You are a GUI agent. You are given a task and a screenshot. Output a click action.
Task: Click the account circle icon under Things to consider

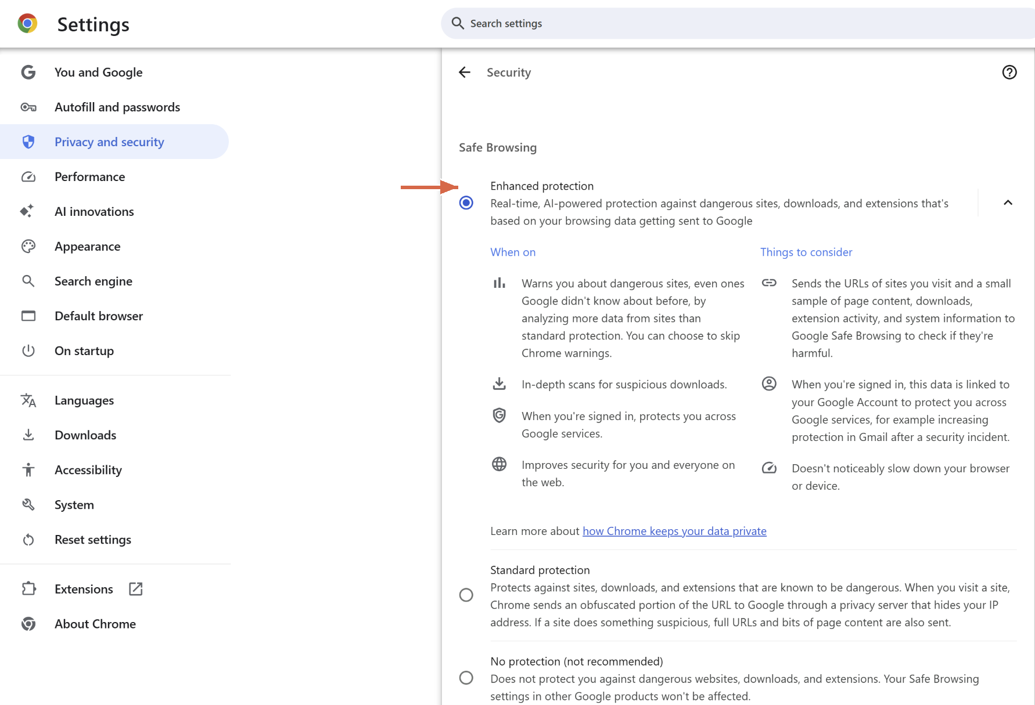[x=769, y=384]
